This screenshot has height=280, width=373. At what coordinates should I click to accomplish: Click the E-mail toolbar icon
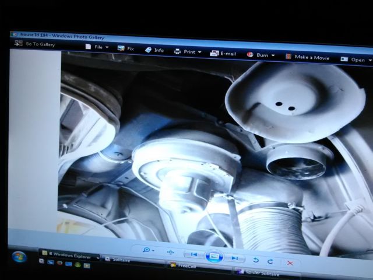point(223,54)
